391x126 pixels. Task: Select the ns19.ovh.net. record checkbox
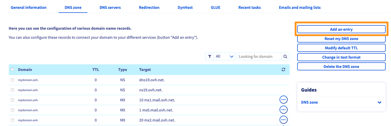13,90
